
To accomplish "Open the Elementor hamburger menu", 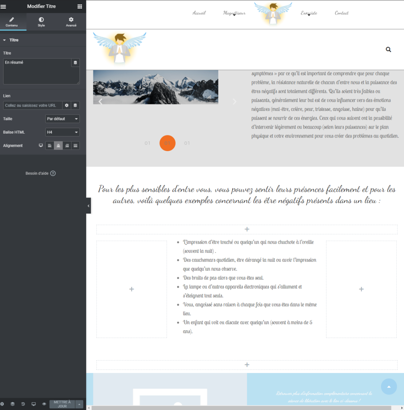I will click(3, 6).
